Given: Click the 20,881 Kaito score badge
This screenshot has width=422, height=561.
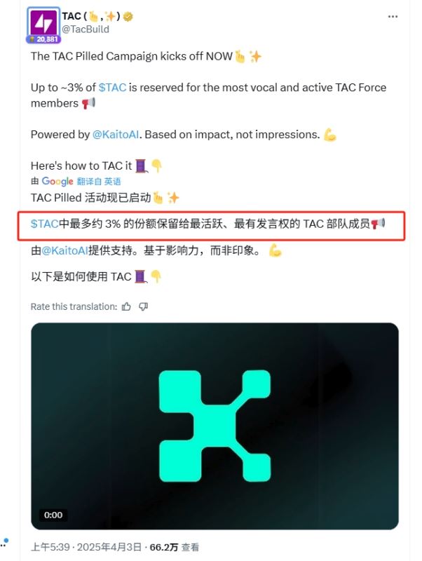Looking at the screenshot, I should 43,39.
